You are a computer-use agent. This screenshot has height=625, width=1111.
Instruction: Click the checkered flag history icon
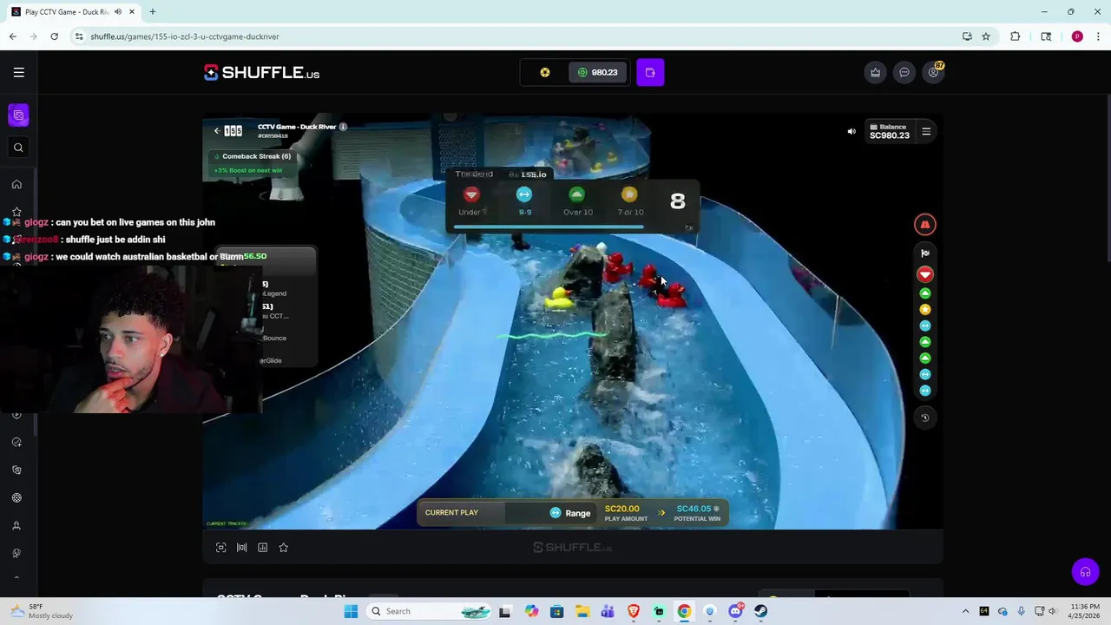(x=925, y=253)
